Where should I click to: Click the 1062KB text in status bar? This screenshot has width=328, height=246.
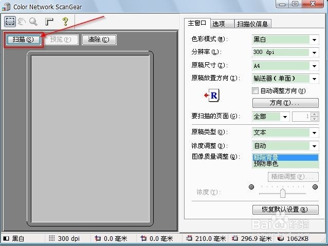298,238
